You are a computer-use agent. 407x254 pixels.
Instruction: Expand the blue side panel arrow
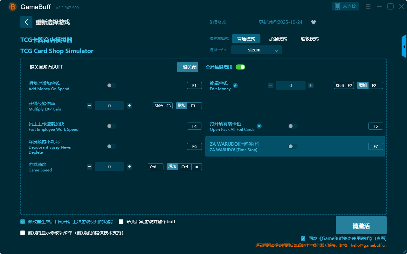[404, 47]
